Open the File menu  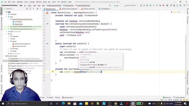coord(5,2)
